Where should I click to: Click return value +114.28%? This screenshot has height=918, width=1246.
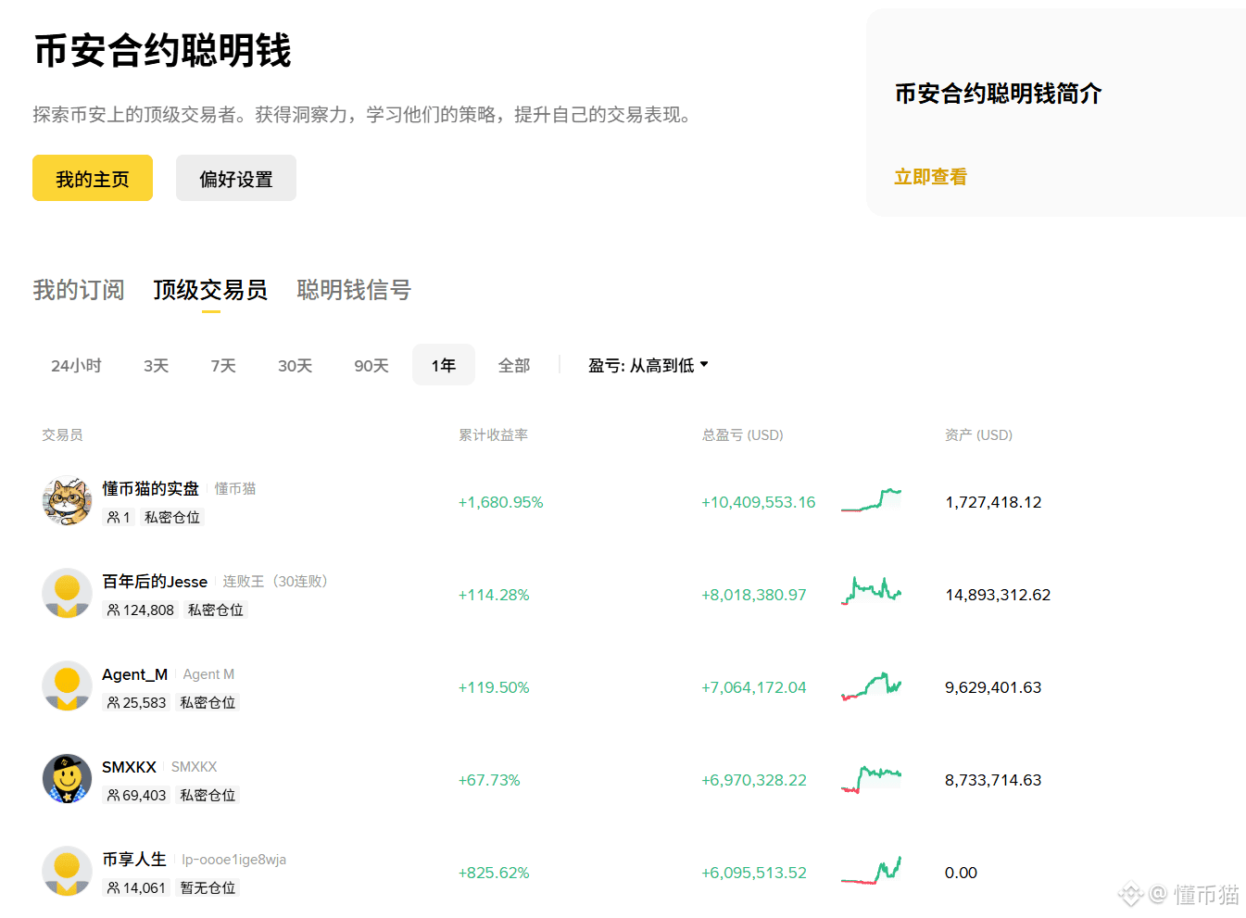494,595
